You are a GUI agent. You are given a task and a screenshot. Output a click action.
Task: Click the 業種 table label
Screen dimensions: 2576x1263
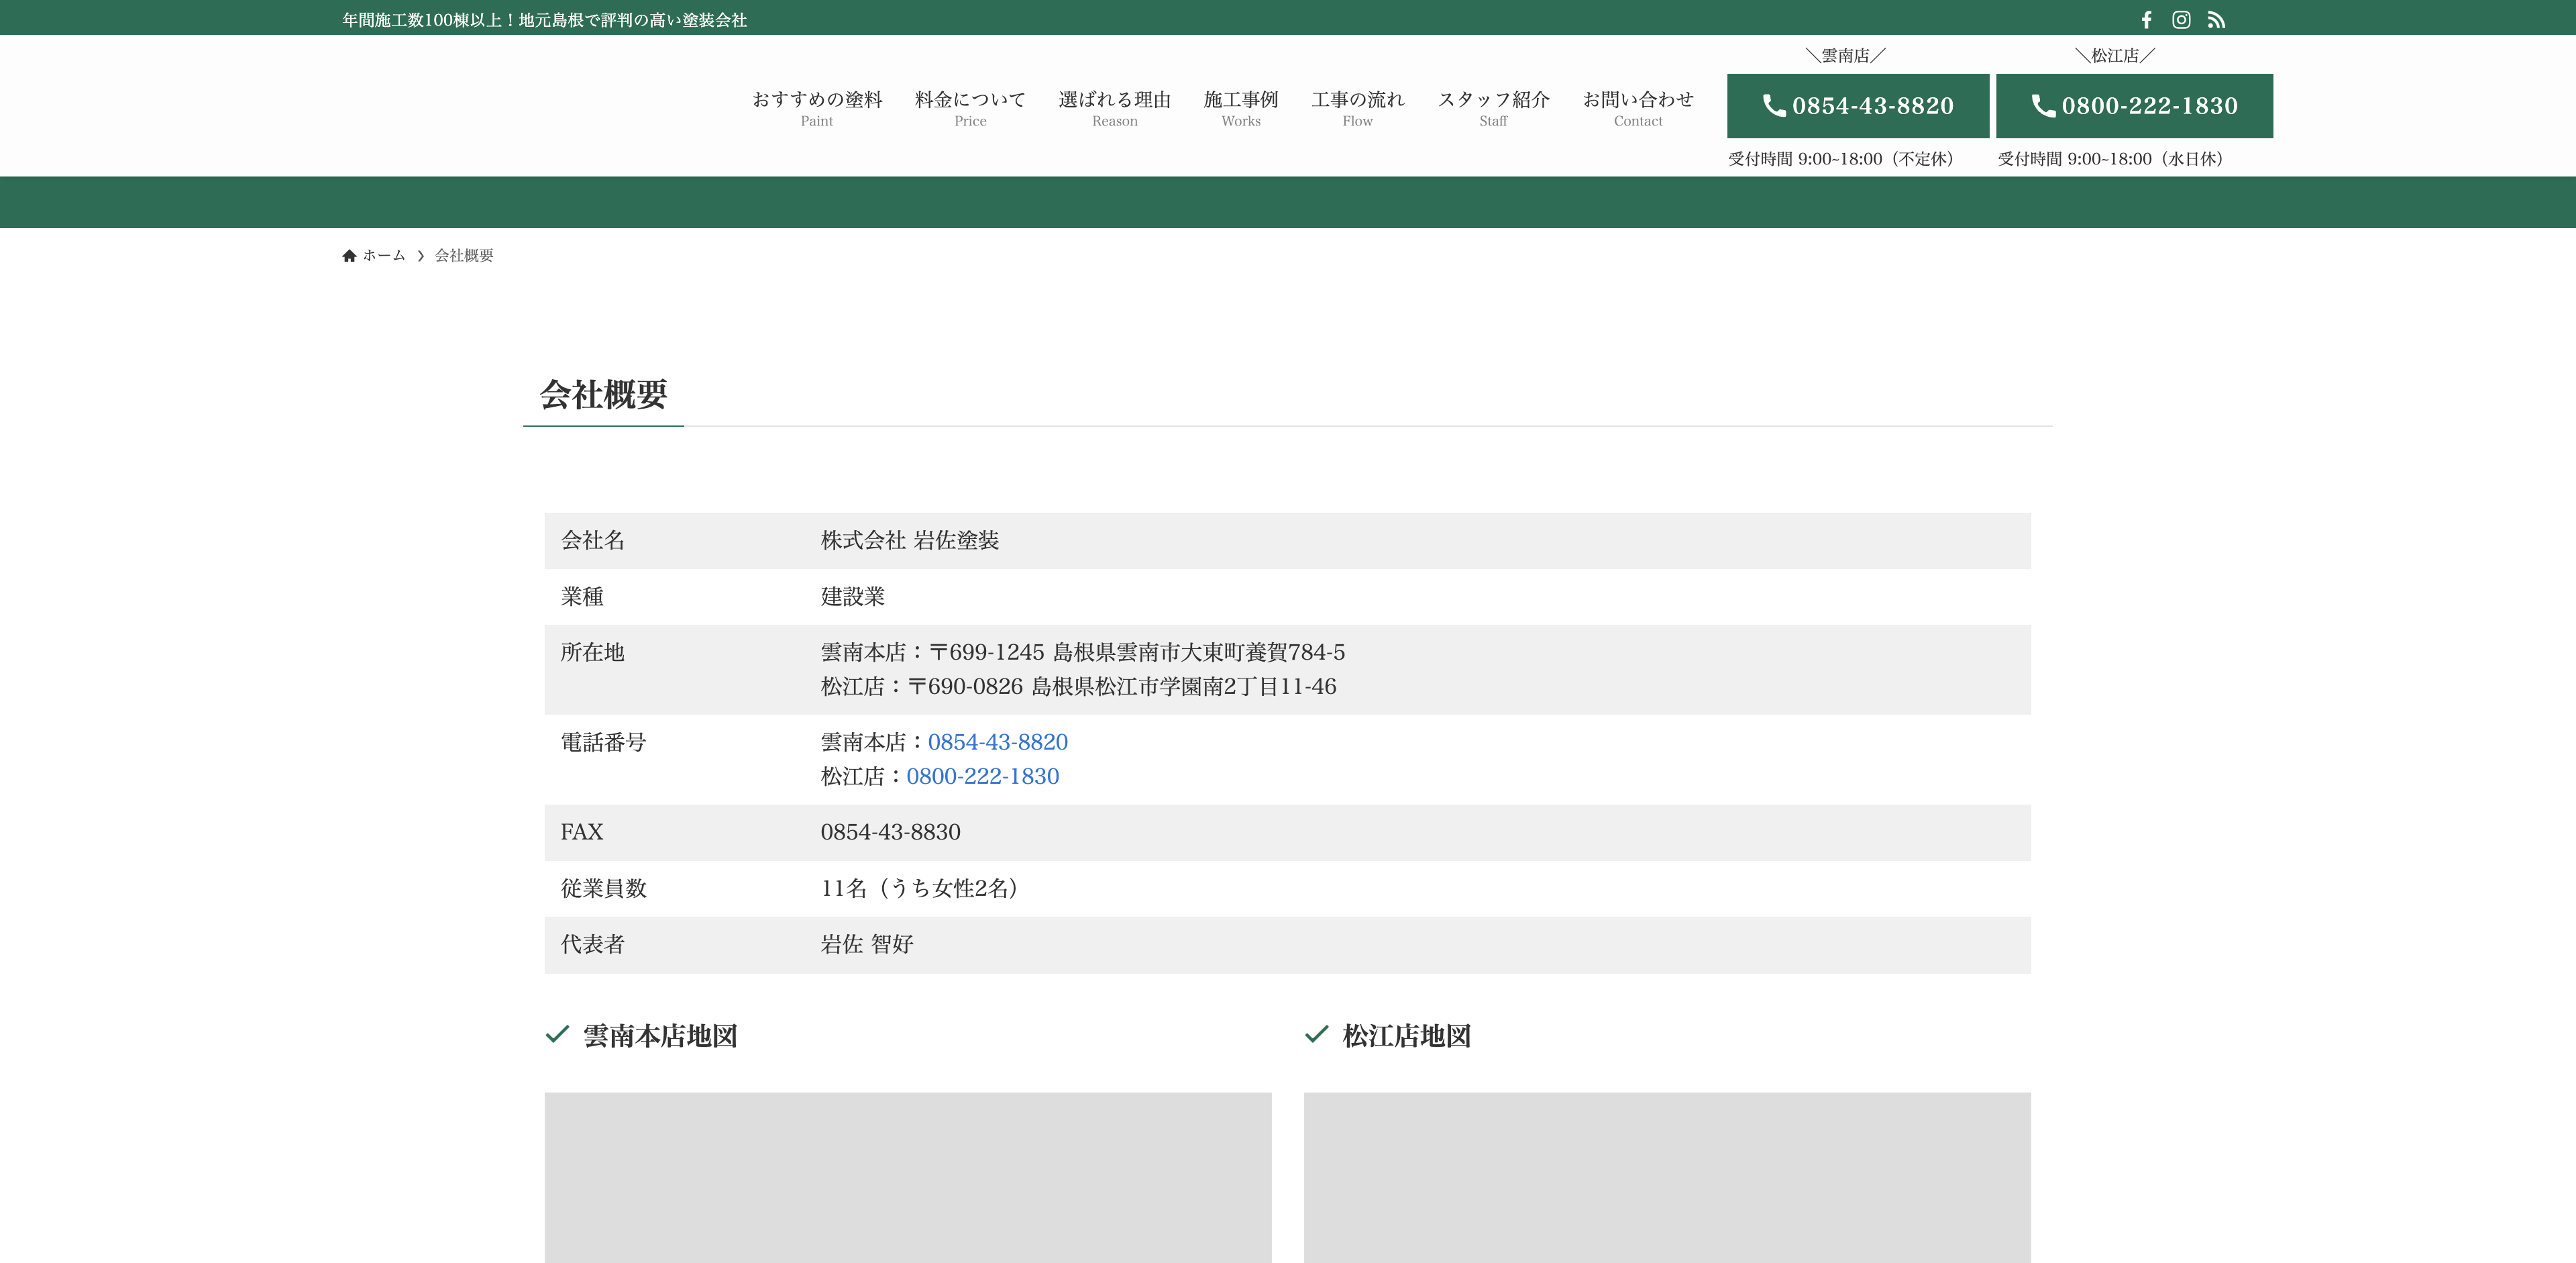582,597
